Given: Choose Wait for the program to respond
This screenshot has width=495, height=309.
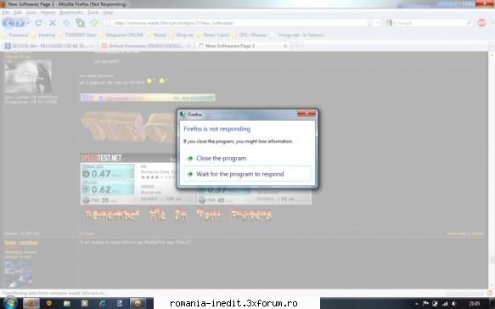Looking at the screenshot, I should (x=247, y=174).
